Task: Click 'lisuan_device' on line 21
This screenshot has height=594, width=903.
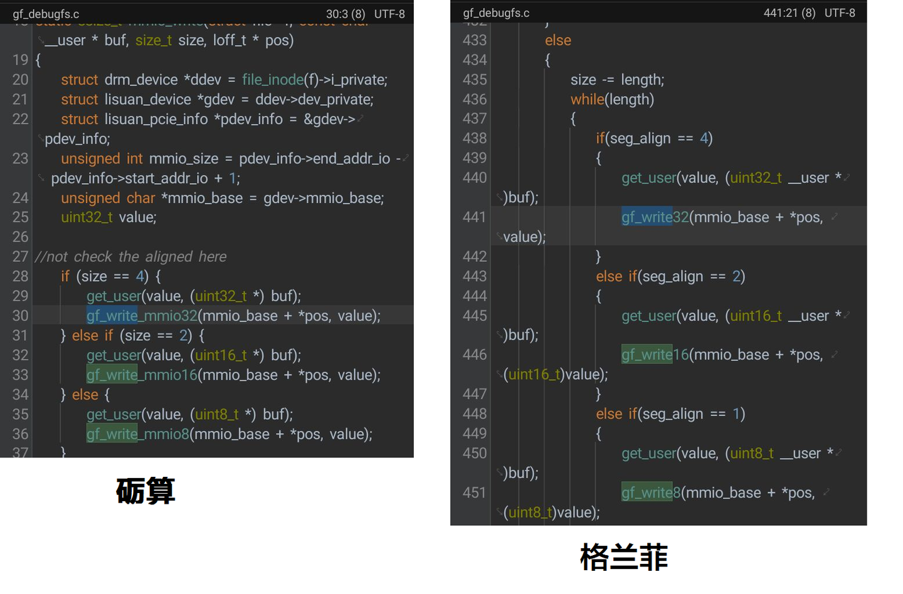Action: [x=148, y=99]
